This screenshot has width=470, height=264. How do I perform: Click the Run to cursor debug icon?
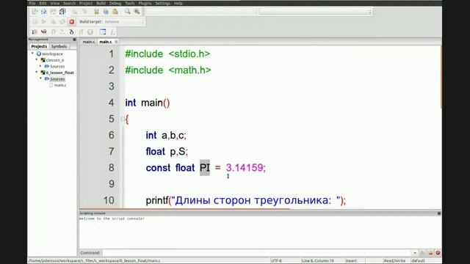(x=44, y=32)
